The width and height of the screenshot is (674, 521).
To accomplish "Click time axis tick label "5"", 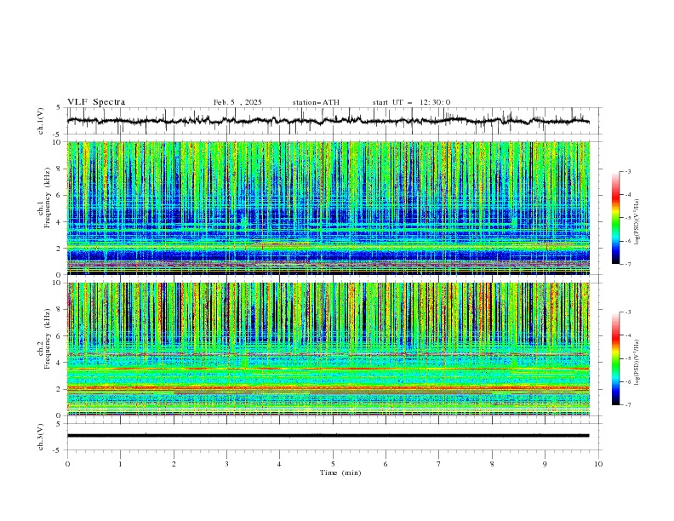I will pos(333,464).
